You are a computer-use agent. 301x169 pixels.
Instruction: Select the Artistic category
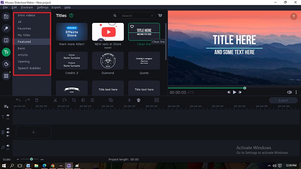(23, 55)
